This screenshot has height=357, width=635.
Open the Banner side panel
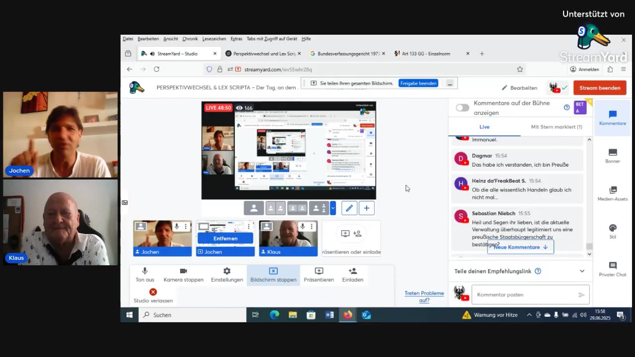(612, 156)
